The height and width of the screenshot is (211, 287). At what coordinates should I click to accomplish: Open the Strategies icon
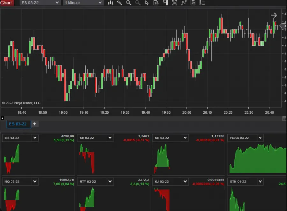point(183,3)
